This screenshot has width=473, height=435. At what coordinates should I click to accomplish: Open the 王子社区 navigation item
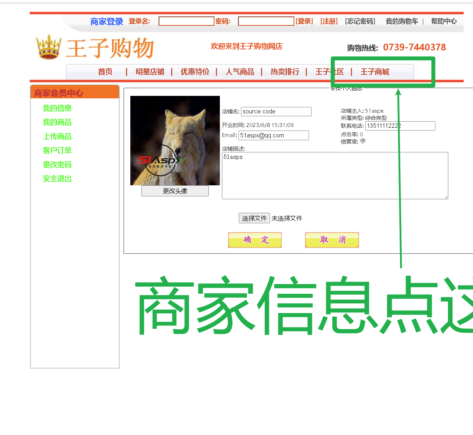330,72
